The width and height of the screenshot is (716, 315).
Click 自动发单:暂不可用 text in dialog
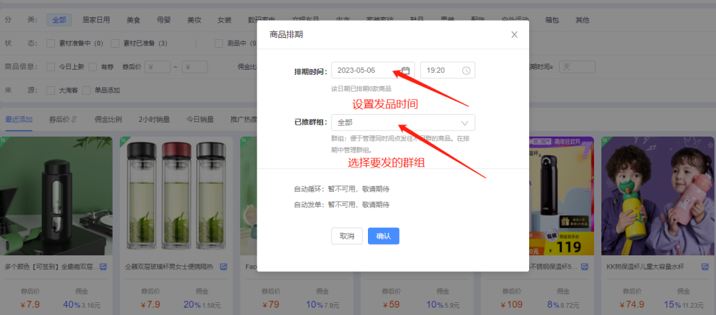(341, 204)
